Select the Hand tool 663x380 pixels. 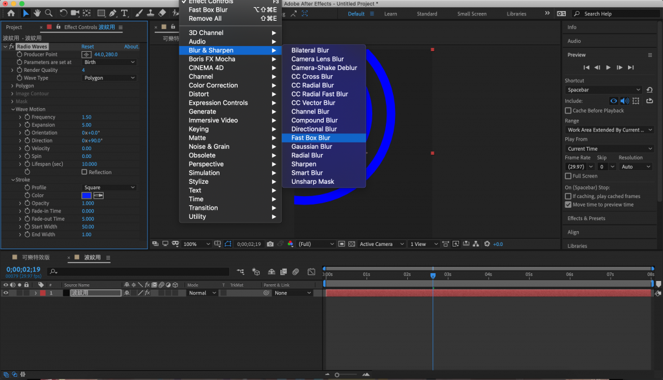point(37,13)
